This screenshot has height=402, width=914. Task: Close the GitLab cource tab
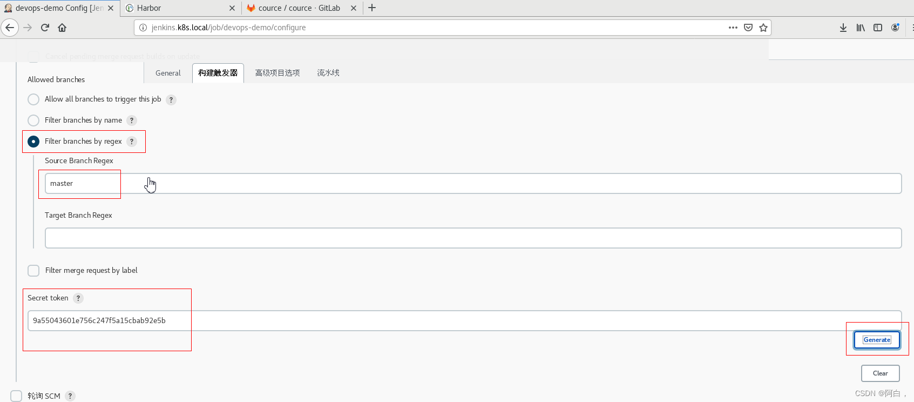click(x=354, y=8)
